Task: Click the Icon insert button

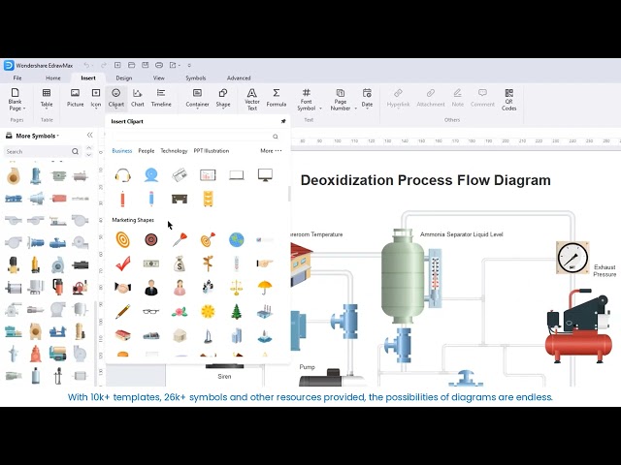Action: 96,98
